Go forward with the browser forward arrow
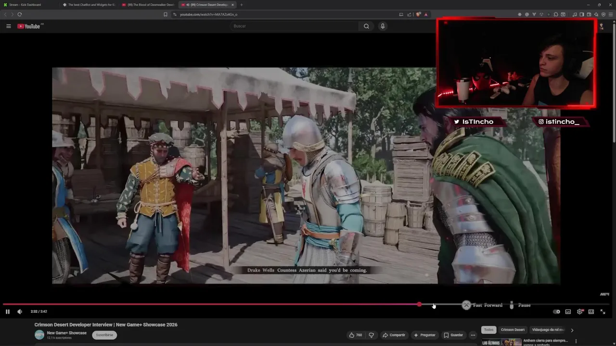The width and height of the screenshot is (616, 346). 13,14
